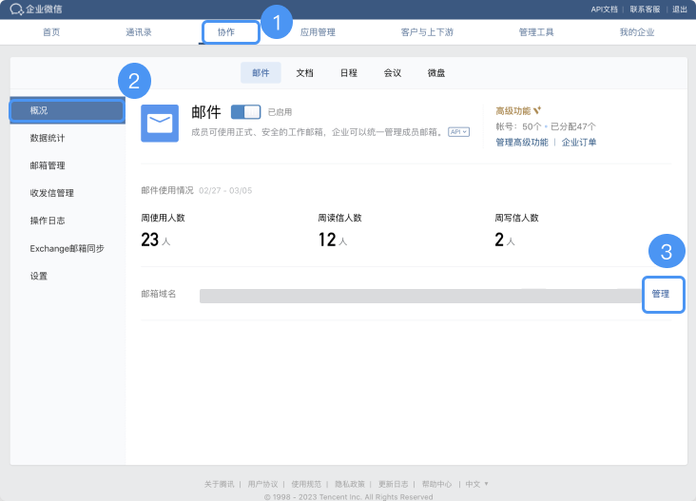Select 数据统计 in the left sidebar
This screenshot has width=696, height=501.
[48, 138]
